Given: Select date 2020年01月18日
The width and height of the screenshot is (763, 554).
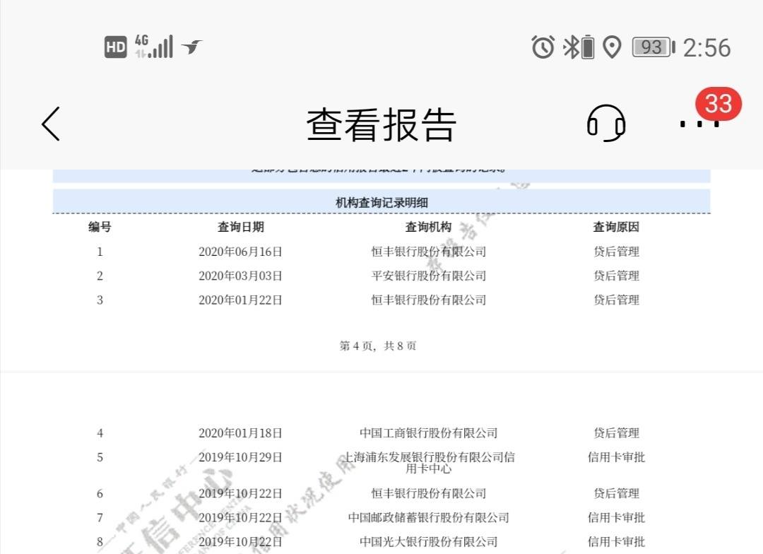Looking at the screenshot, I should [240, 433].
